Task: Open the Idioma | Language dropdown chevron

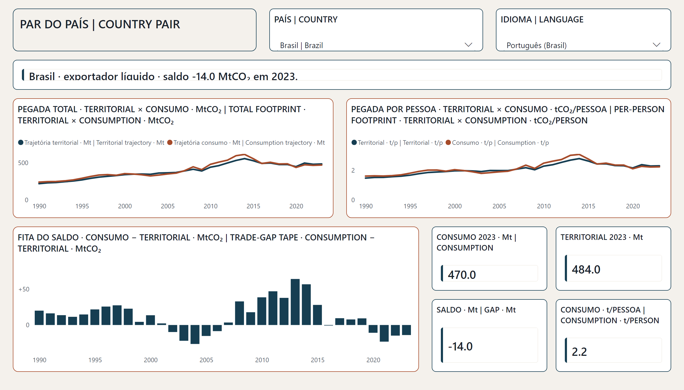Action: click(656, 45)
